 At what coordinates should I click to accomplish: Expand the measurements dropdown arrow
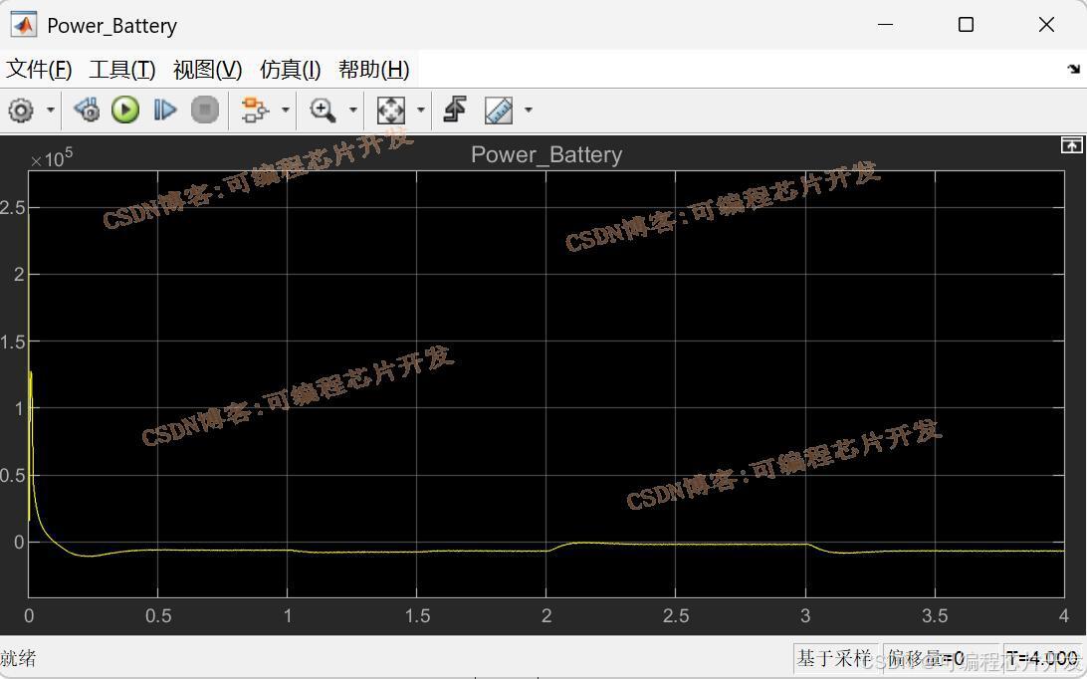[529, 110]
